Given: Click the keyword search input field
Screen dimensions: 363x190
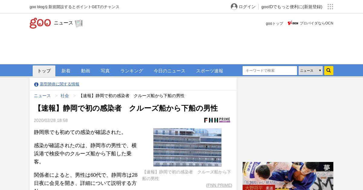Looking at the screenshot, I should point(270,71).
